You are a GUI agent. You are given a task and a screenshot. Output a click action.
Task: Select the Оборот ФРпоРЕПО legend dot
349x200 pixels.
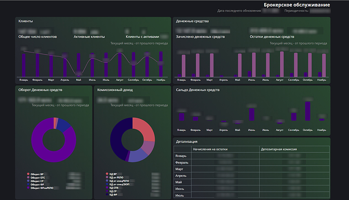(x=28, y=188)
